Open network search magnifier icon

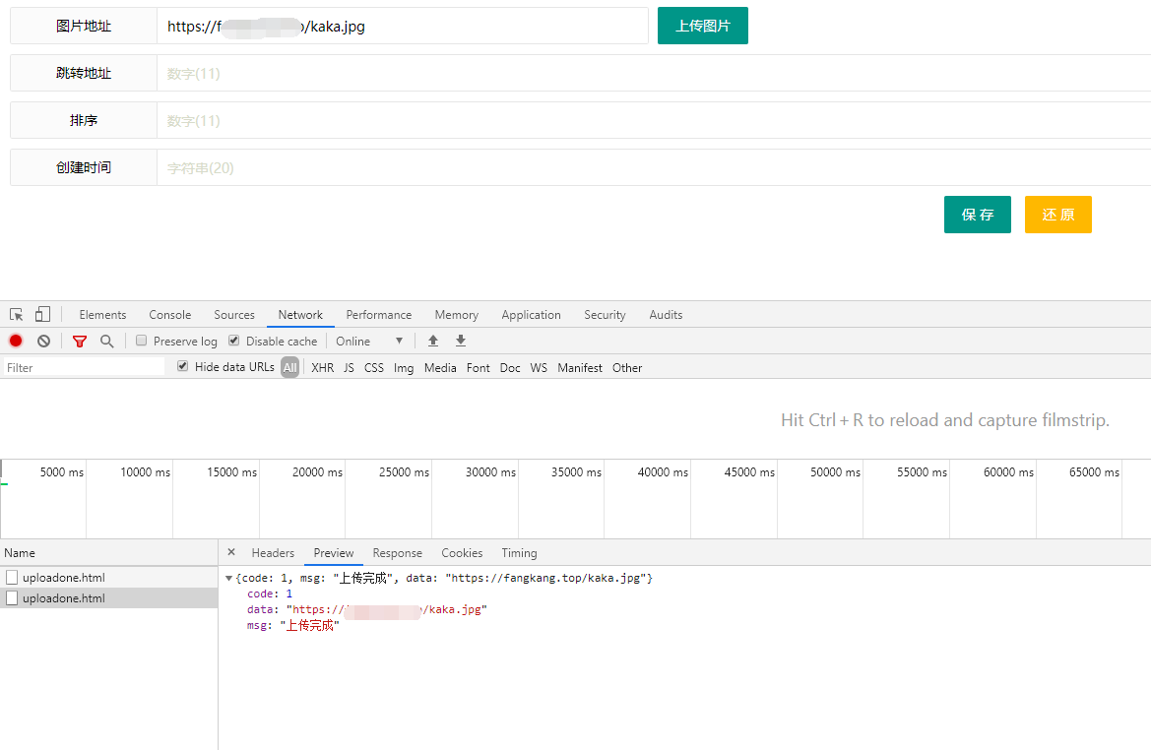107,342
